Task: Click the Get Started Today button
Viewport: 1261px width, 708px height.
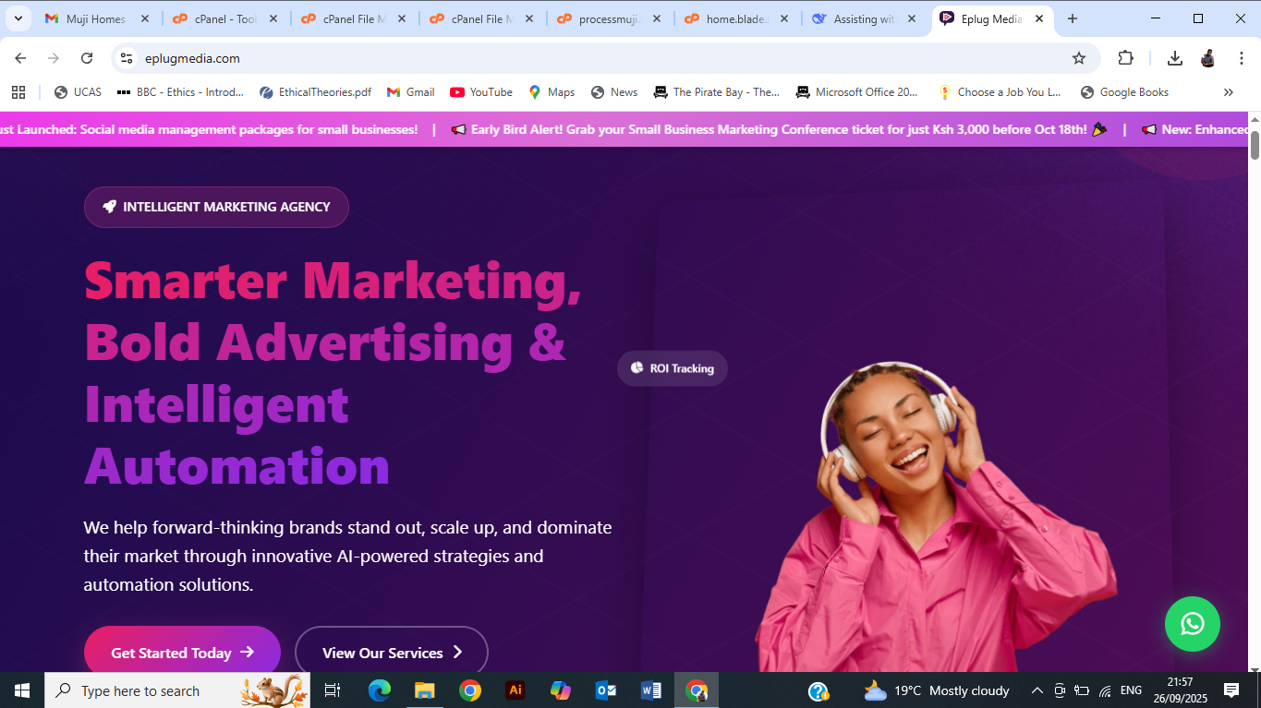Action: pos(181,652)
